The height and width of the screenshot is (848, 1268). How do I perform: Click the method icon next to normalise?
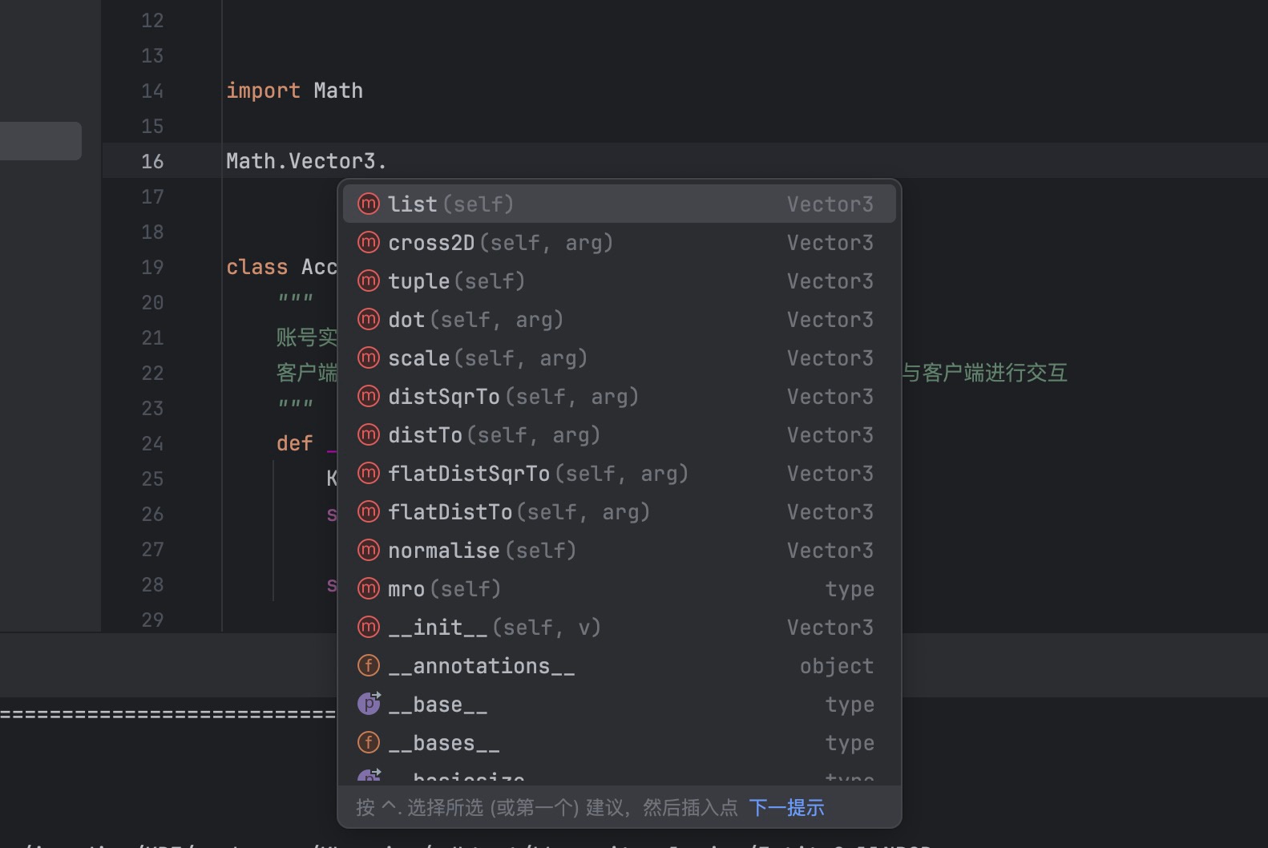click(x=368, y=551)
